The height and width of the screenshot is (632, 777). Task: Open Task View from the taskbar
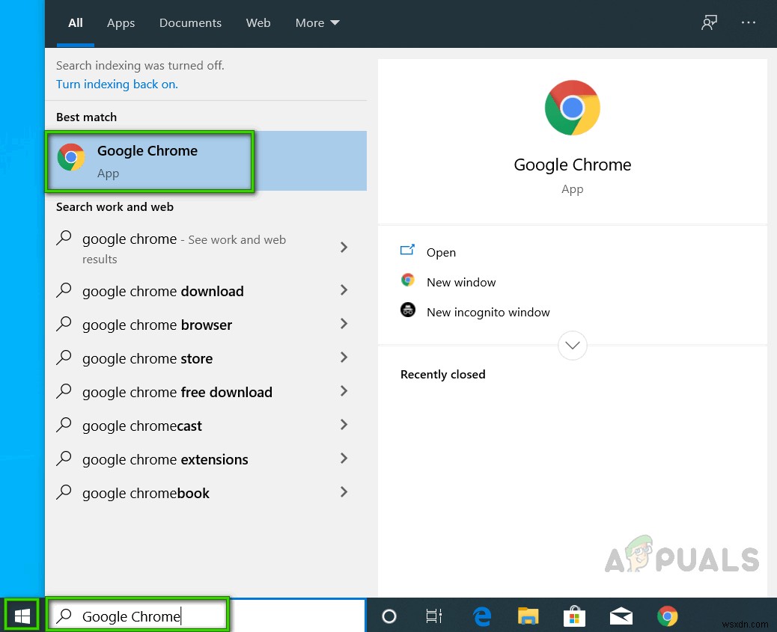tap(433, 616)
